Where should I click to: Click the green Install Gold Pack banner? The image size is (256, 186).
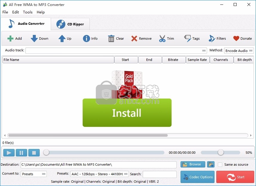[x=127, y=113]
